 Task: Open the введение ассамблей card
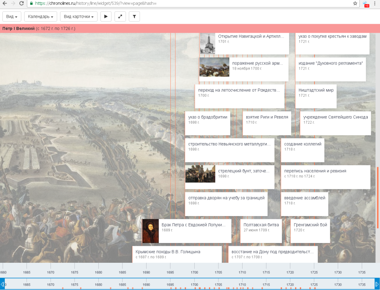[305, 204]
